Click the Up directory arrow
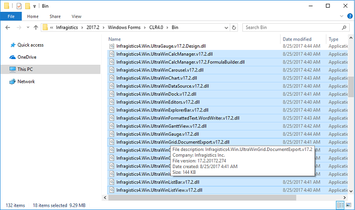The width and height of the screenshot is (355, 210). tap(36, 28)
